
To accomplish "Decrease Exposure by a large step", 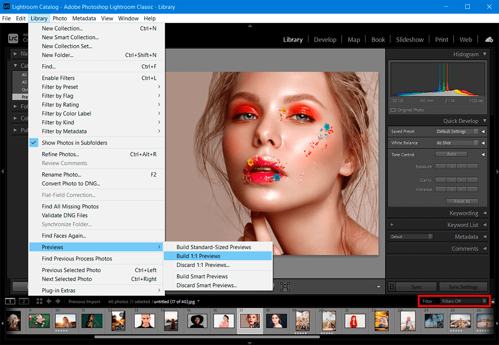I will tap(440, 166).
